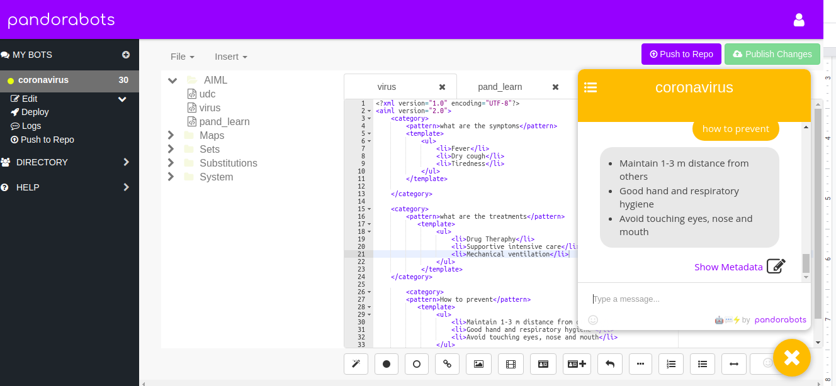
Task: Expand the Maps folder
Action: point(171,135)
